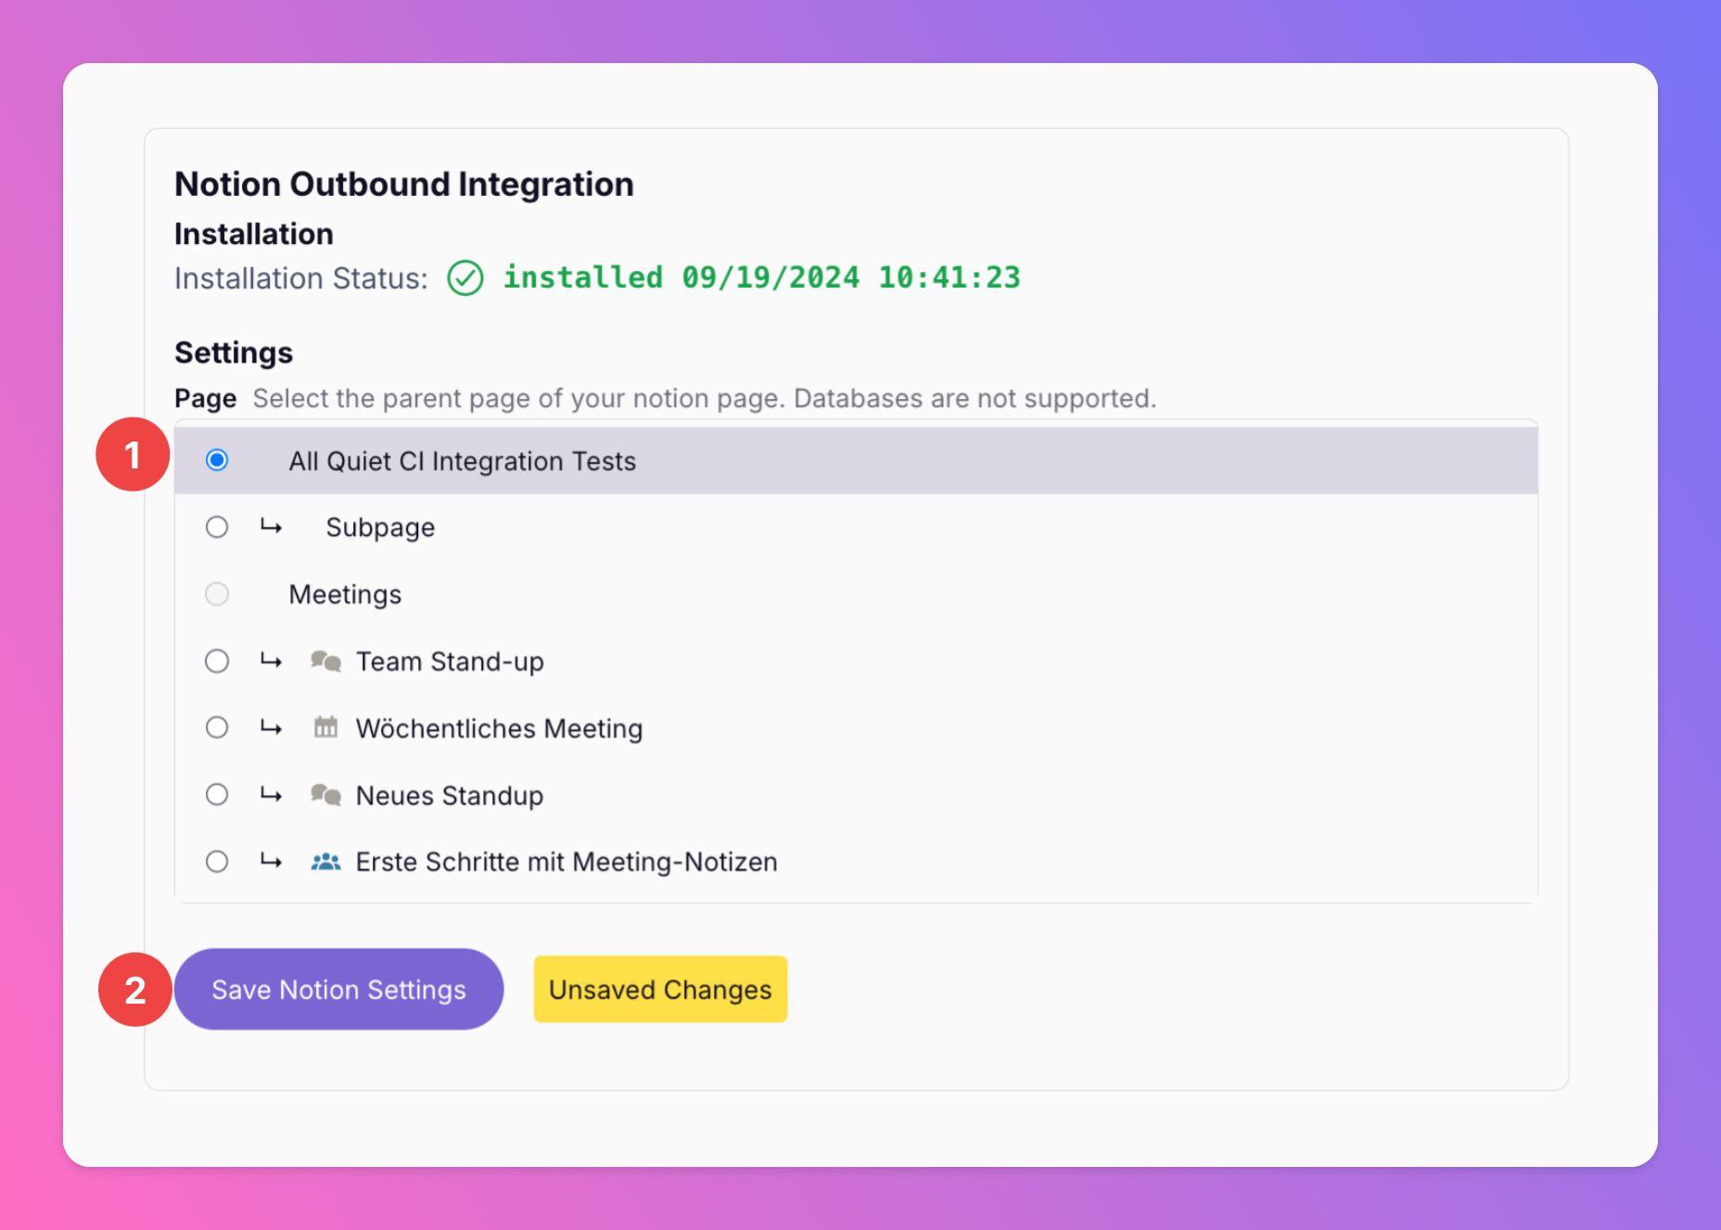Click the 'Meetings' row label

[x=345, y=595]
